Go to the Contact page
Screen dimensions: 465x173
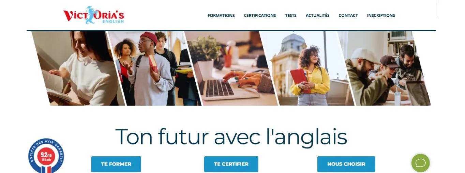pos(348,15)
